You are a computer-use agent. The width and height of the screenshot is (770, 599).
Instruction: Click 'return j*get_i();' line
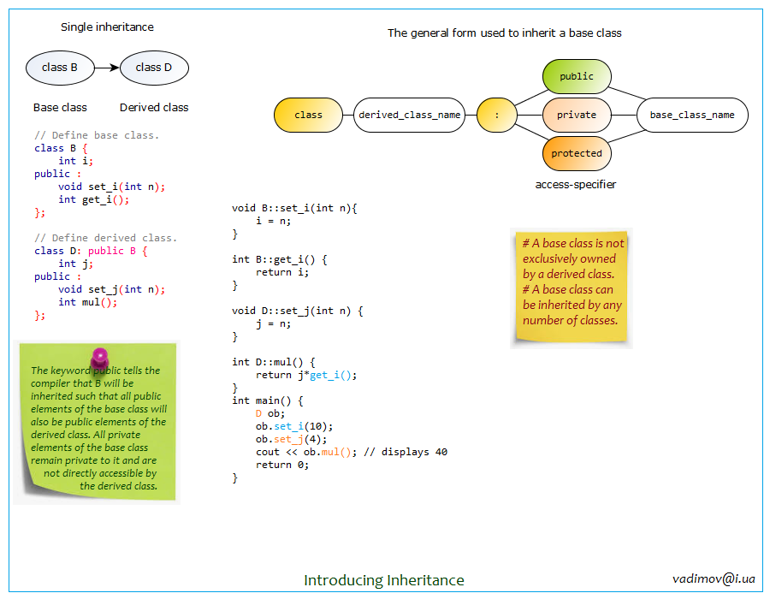click(x=306, y=375)
